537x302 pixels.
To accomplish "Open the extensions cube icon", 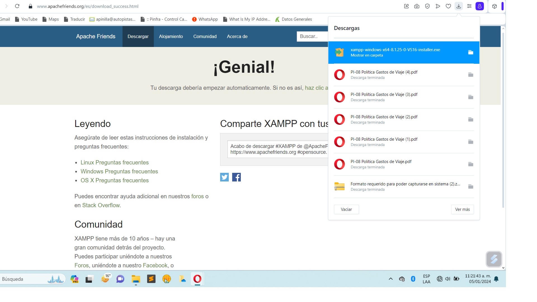I will pyautogui.click(x=494, y=6).
